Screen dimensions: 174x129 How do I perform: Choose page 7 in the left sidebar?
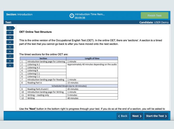[10, 56]
